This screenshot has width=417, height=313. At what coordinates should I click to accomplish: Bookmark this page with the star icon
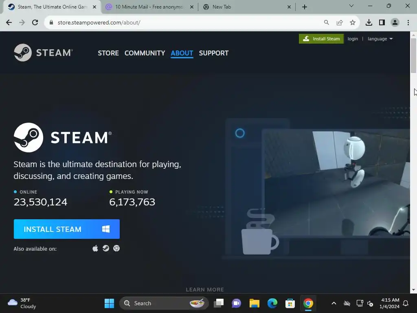point(353,23)
